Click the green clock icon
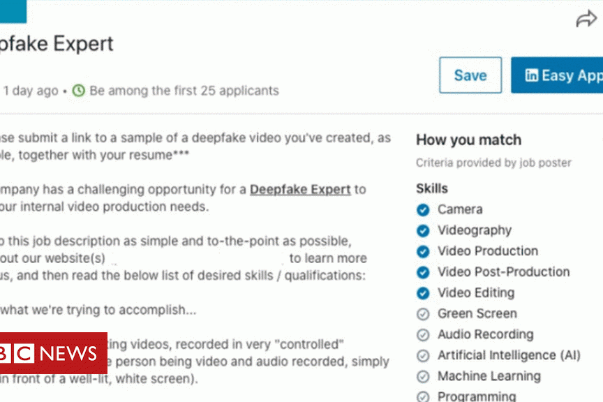 point(79,91)
